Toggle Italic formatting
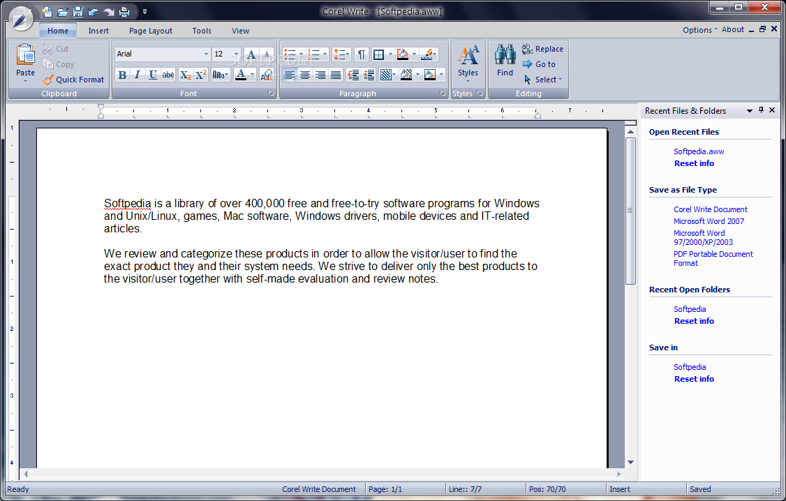 pos(138,75)
